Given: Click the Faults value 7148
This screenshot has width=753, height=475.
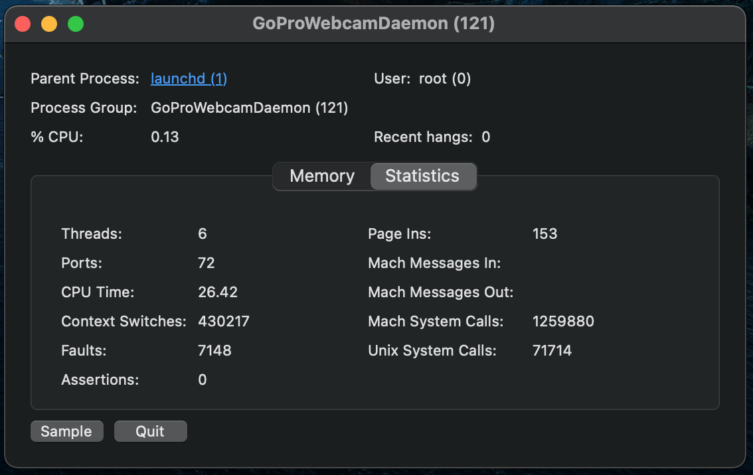Looking at the screenshot, I should (x=214, y=351).
